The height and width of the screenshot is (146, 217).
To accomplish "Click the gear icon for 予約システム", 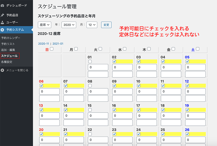I will click(x=2, y=30).
